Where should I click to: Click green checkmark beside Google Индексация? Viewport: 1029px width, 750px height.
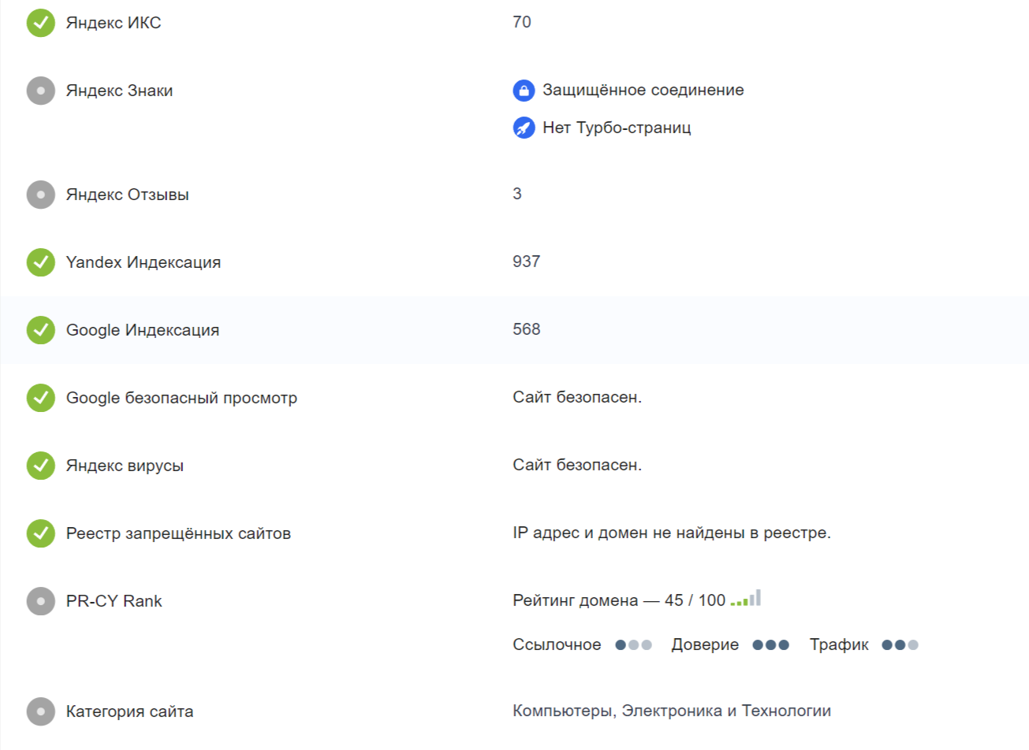41,330
